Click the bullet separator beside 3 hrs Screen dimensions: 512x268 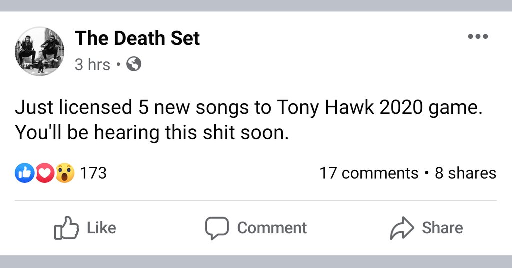tap(118, 64)
